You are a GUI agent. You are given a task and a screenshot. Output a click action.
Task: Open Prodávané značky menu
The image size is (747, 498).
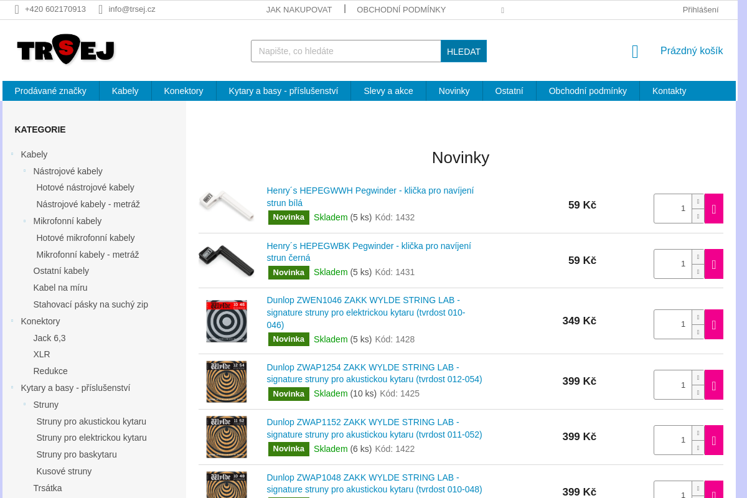50,91
